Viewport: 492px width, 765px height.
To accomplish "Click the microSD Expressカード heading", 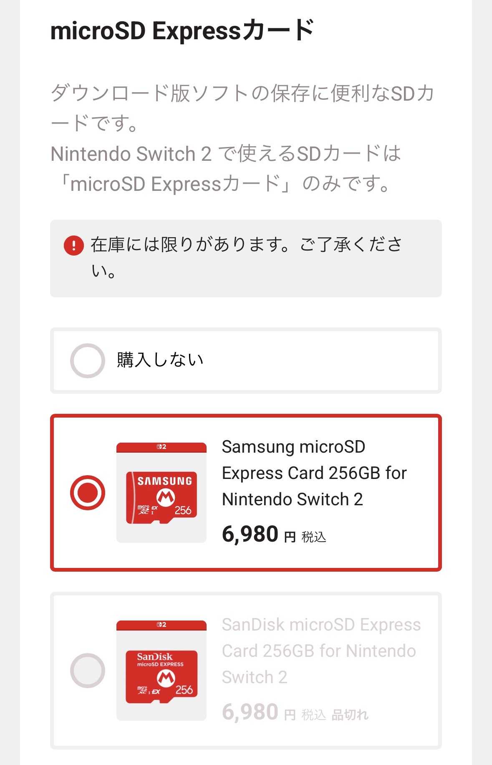I will pyautogui.click(x=182, y=31).
